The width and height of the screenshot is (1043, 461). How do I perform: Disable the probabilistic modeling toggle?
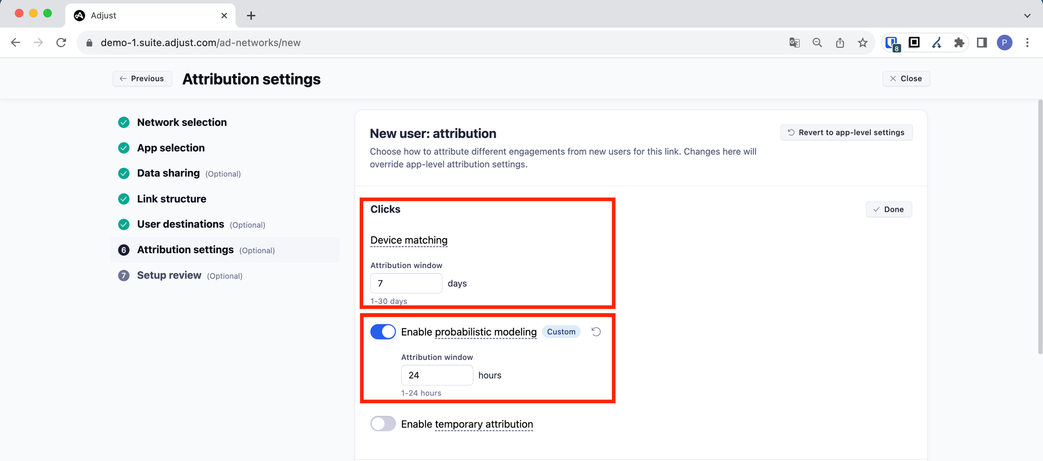[383, 332]
